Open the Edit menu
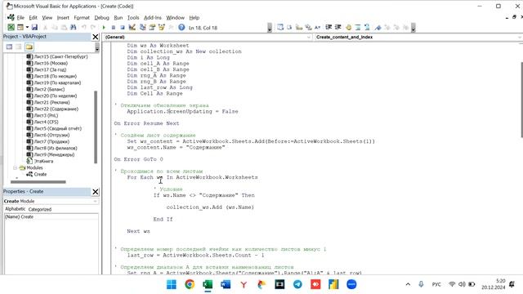Screen dimensions: 523x294 pyautogui.click(x=33, y=18)
